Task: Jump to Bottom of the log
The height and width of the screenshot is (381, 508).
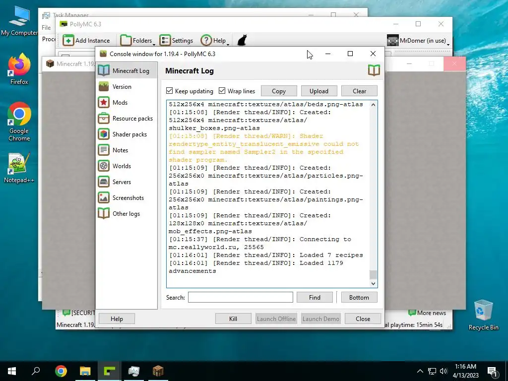Action: click(359, 298)
